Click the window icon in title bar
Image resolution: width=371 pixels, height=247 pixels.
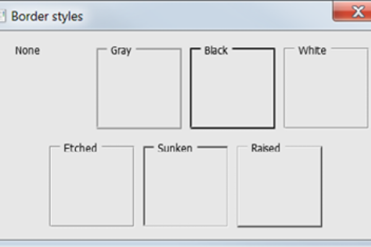(x=2, y=15)
